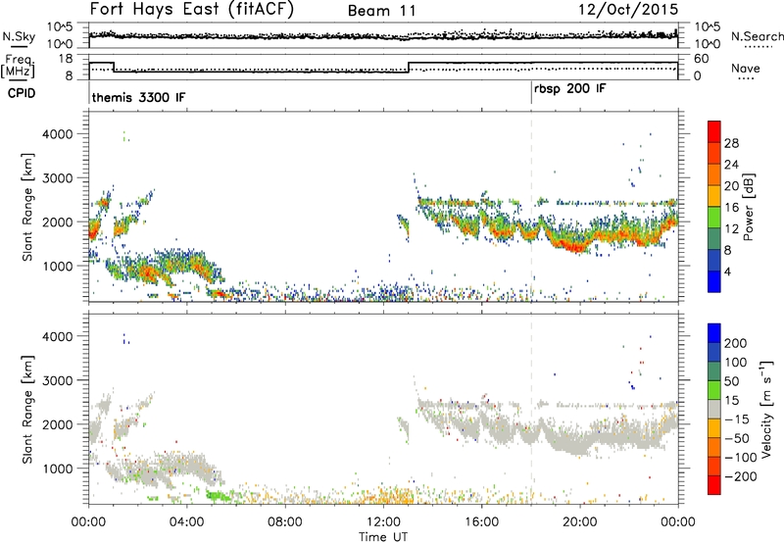Click the '12' power colorbar tick label
The image size is (784, 543).
[x=731, y=229]
